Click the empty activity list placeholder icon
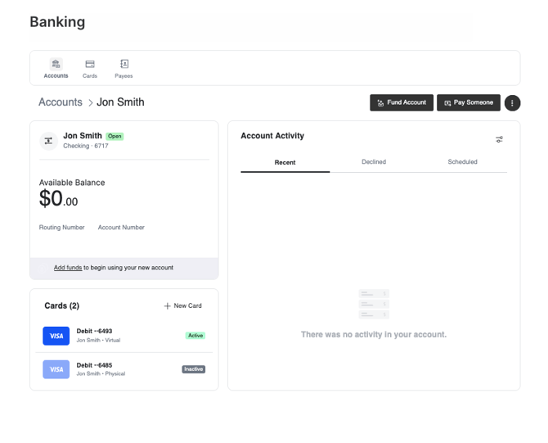 tap(374, 304)
